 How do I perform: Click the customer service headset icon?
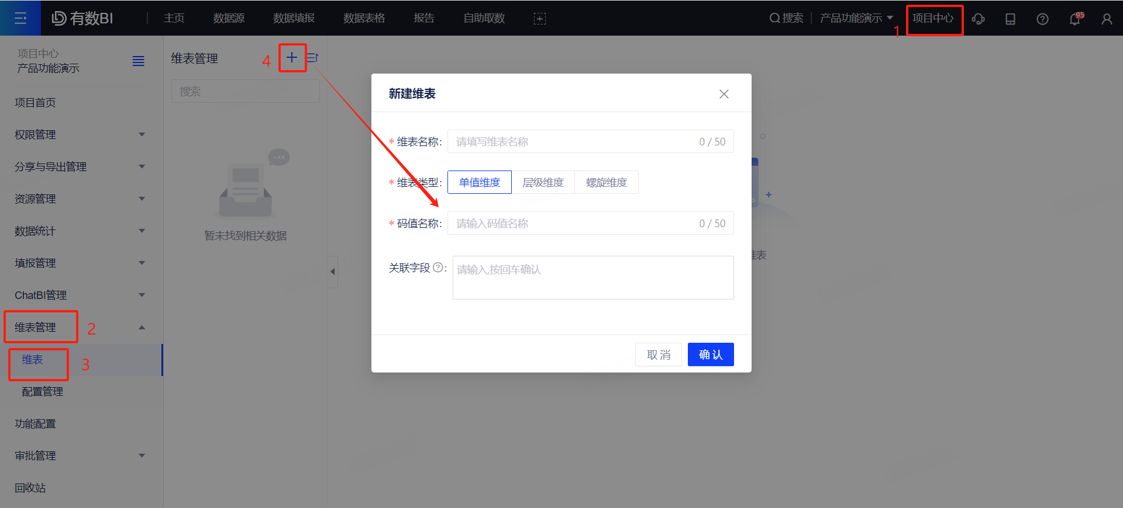click(x=978, y=19)
